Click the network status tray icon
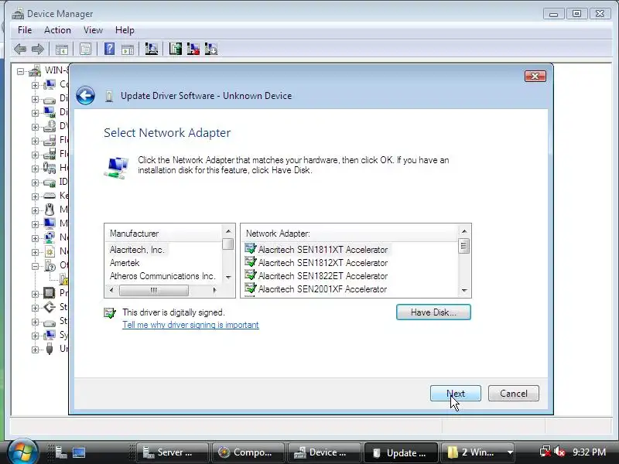This screenshot has height=464, width=619. click(x=545, y=452)
